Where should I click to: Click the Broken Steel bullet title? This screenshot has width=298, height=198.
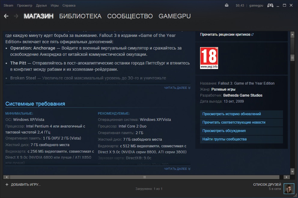pyautogui.click(x=23, y=78)
